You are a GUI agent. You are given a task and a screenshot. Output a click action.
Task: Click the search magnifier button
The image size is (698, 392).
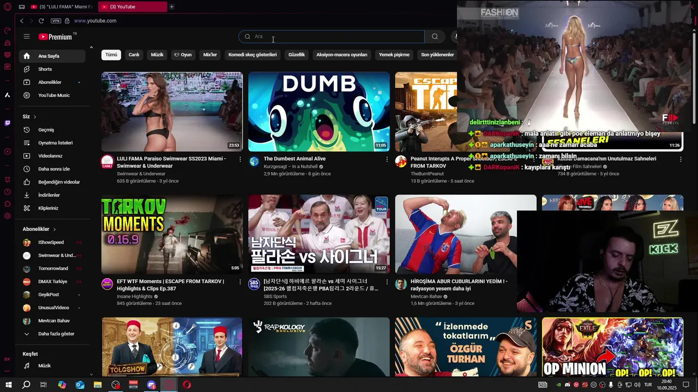coord(435,36)
